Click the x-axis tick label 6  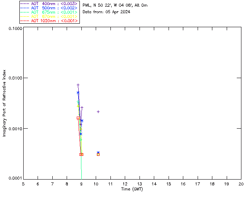pos(38,184)
